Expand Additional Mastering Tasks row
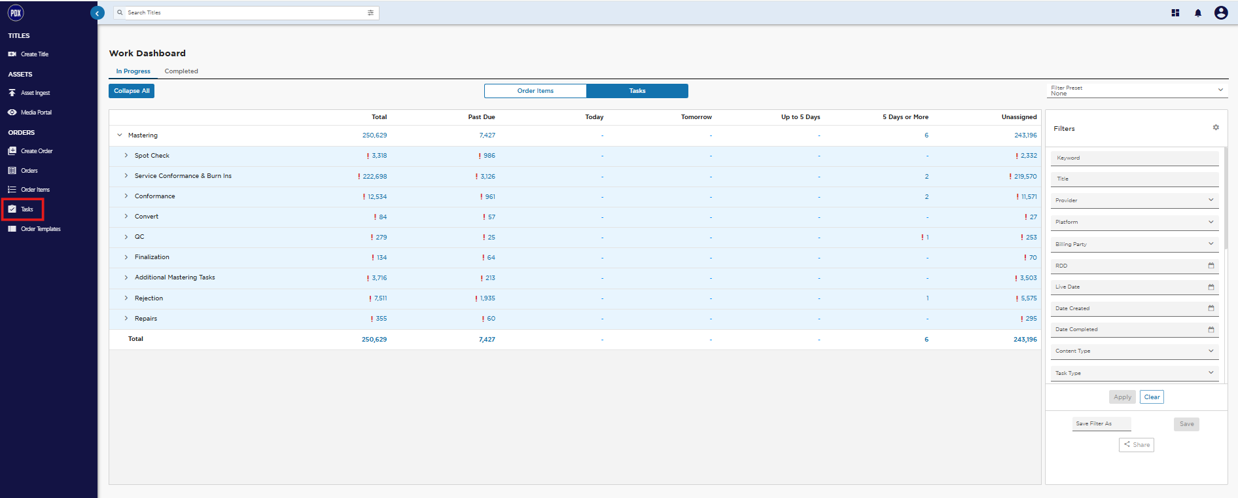 point(126,277)
